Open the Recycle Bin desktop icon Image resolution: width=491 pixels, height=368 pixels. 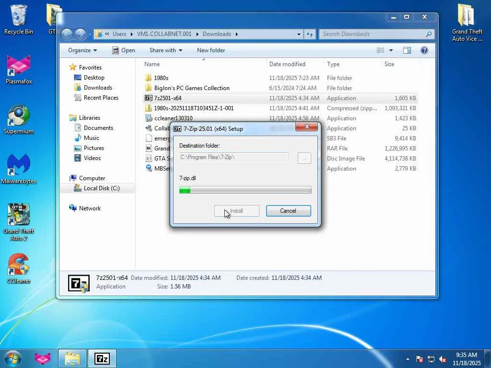[x=19, y=19]
